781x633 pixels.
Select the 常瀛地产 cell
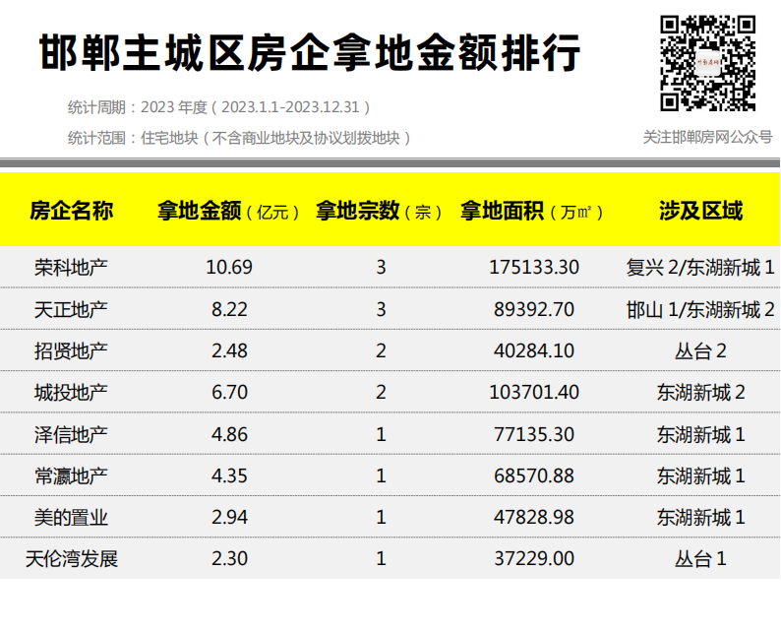71,476
